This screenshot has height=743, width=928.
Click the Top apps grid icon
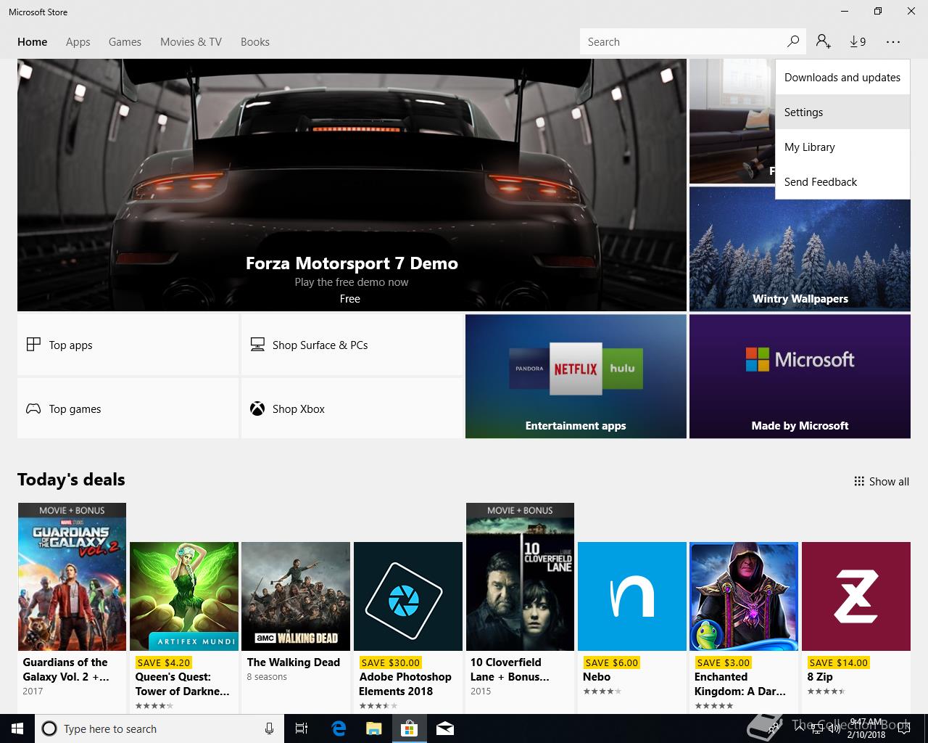(33, 345)
